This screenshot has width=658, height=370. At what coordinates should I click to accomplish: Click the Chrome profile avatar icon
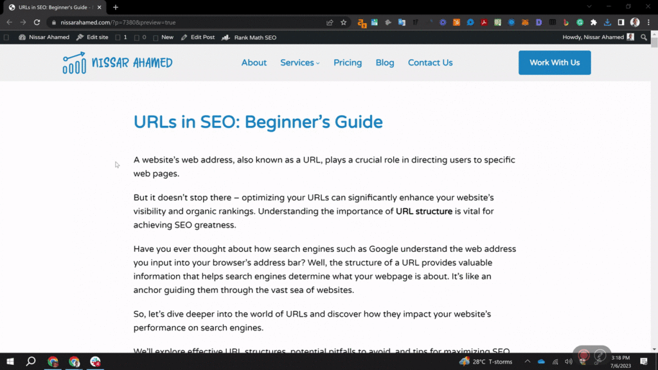(634, 23)
